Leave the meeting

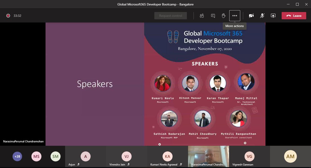tap(294, 16)
